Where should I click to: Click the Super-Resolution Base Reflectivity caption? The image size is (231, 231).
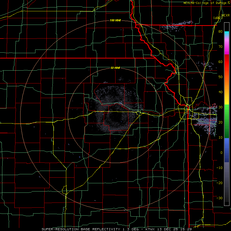(x=81, y=229)
